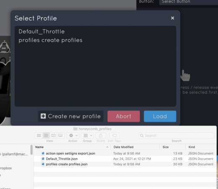Click the plus icon on Create new profile
Screen dimensions: 218x189
[43, 116]
